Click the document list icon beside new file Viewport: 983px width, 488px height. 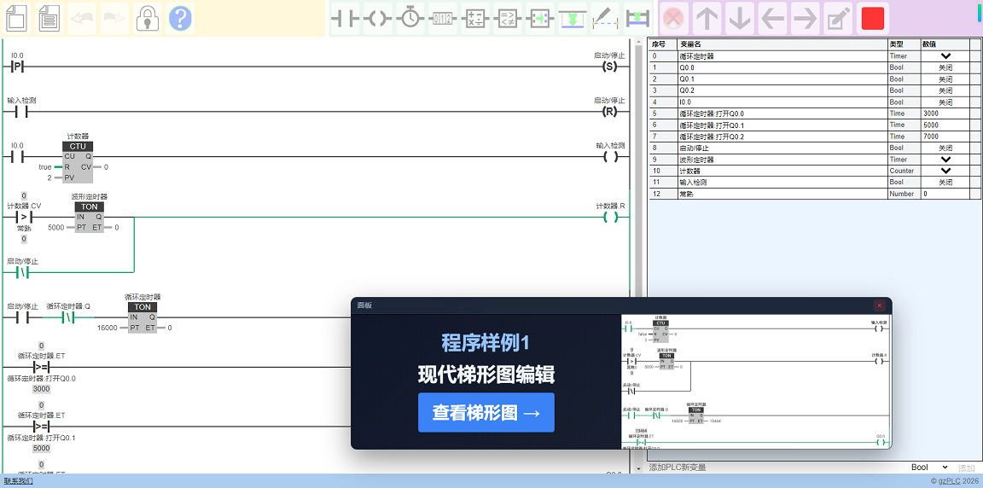pos(50,18)
